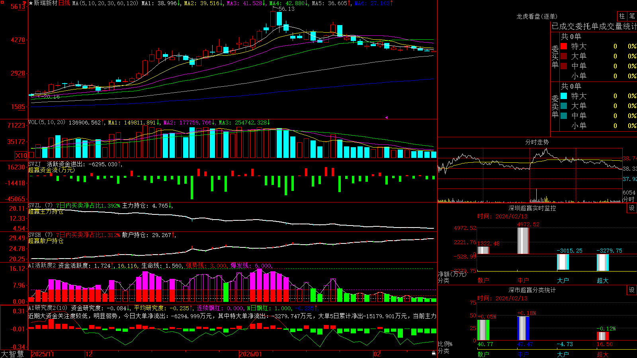Click MA(5,10,20,30,60,120) indicator parameters

tap(105, 3)
